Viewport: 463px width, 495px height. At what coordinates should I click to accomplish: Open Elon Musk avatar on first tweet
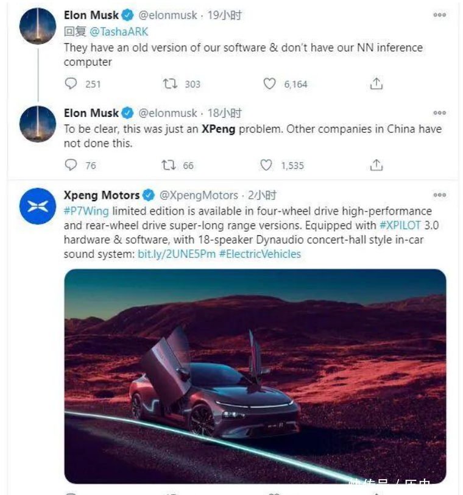click(38, 26)
